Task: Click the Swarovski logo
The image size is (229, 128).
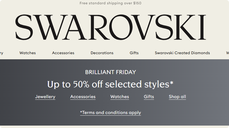Action: click(x=110, y=27)
